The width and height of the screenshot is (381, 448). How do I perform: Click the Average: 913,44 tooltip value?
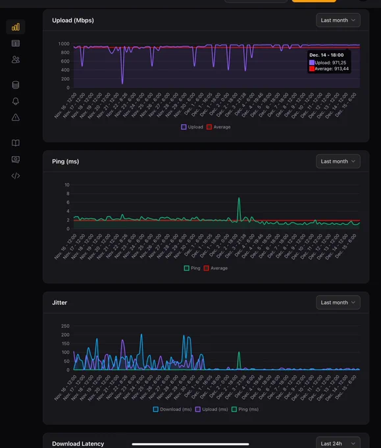(329, 69)
